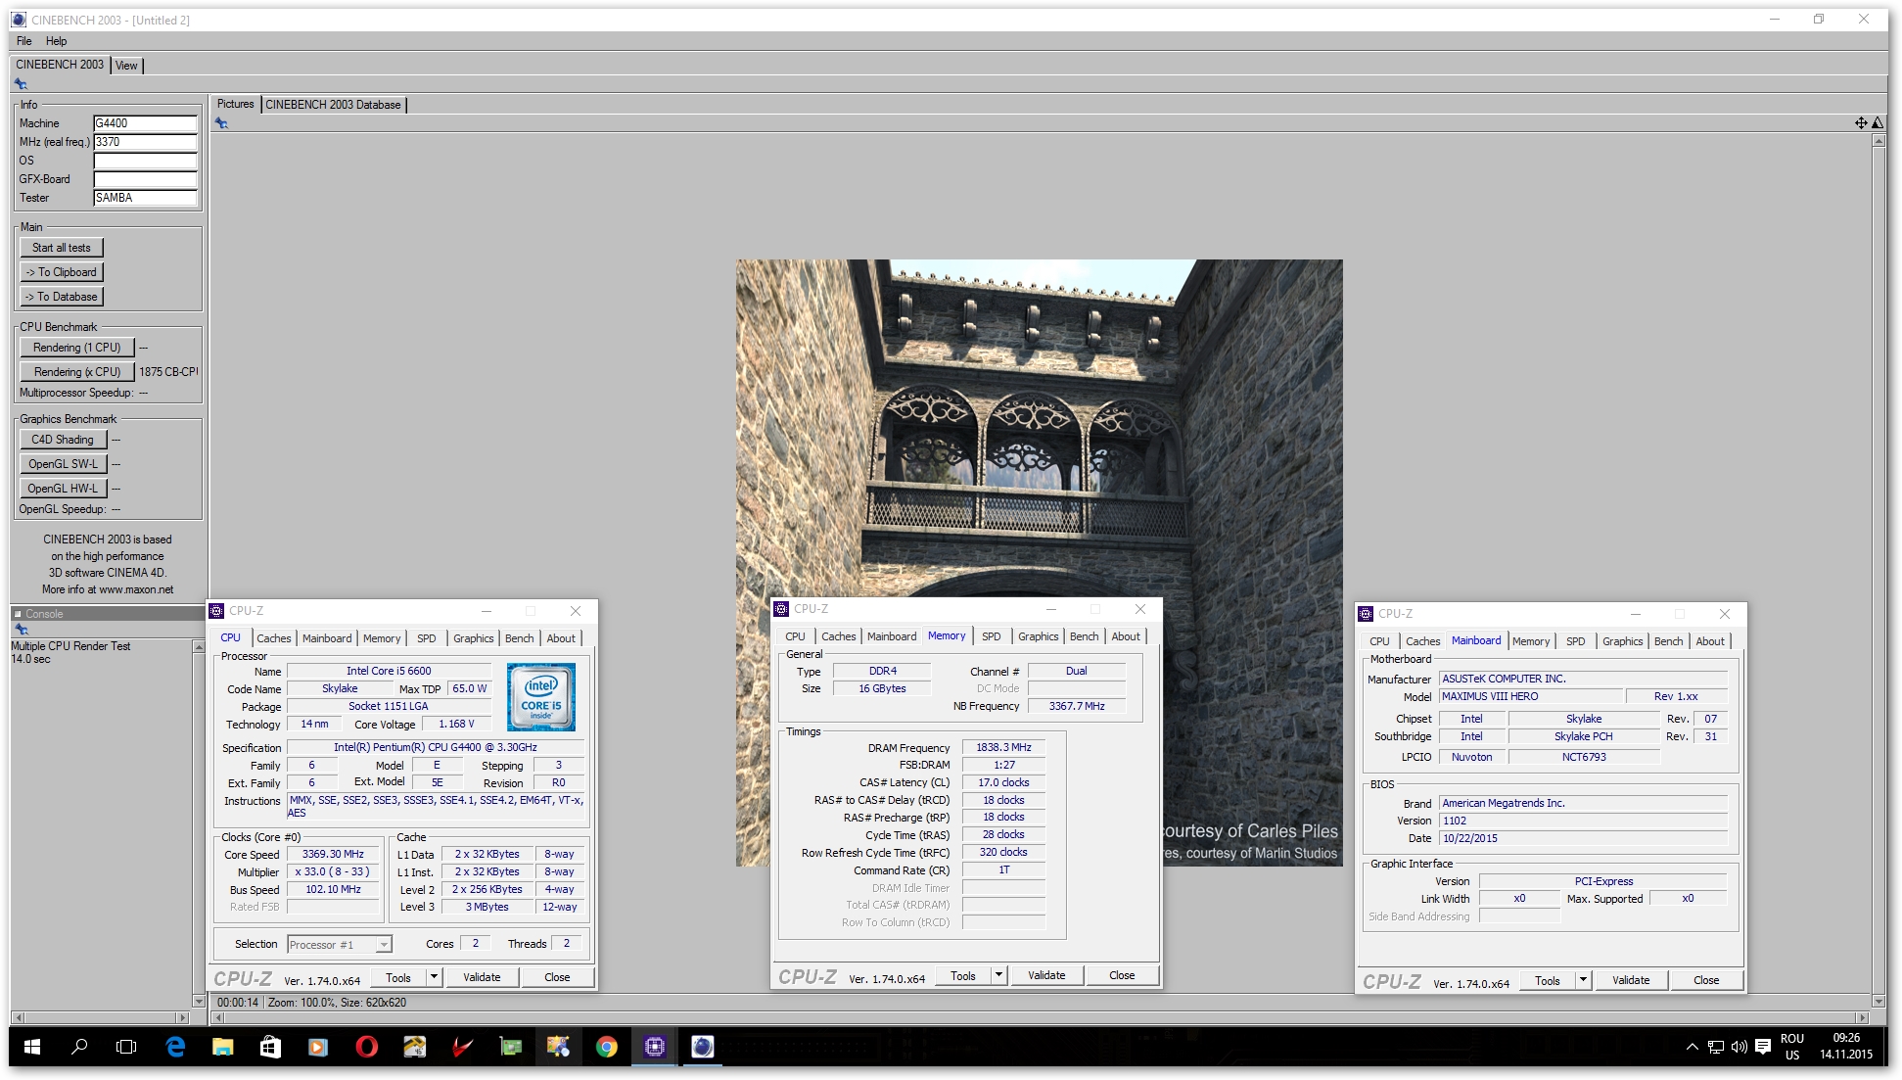Open the CINEBENCH 2003 Database tab
Screen dimensions: 1902x1080
[x=333, y=105]
